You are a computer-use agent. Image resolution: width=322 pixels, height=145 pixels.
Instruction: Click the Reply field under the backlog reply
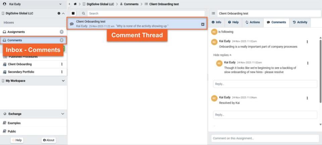265,84
